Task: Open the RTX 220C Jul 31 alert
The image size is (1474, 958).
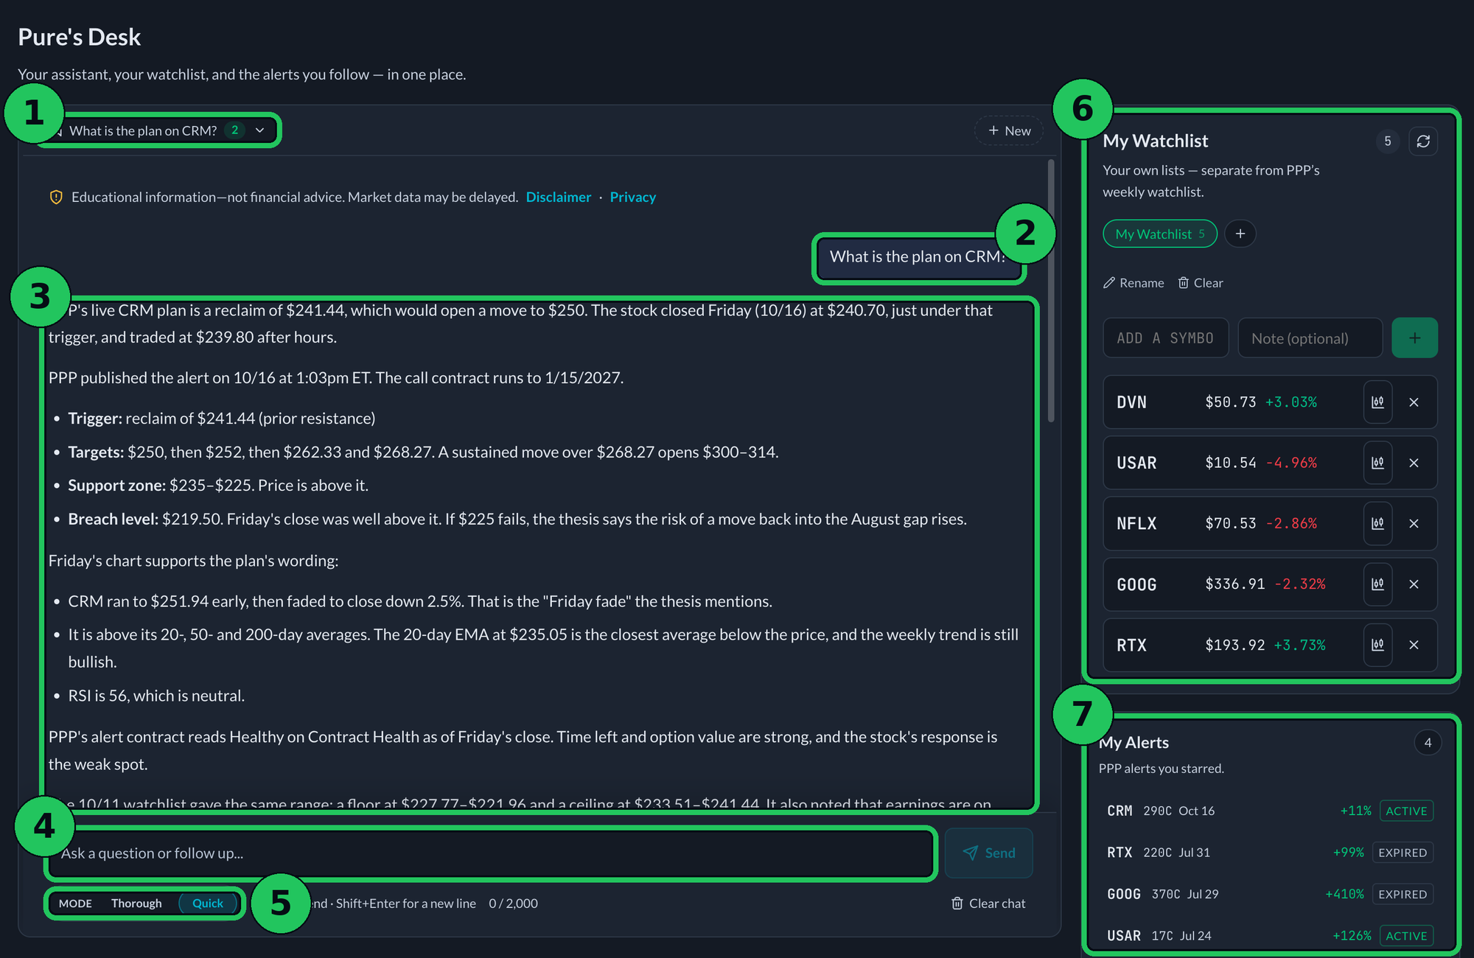Action: 1270,853
